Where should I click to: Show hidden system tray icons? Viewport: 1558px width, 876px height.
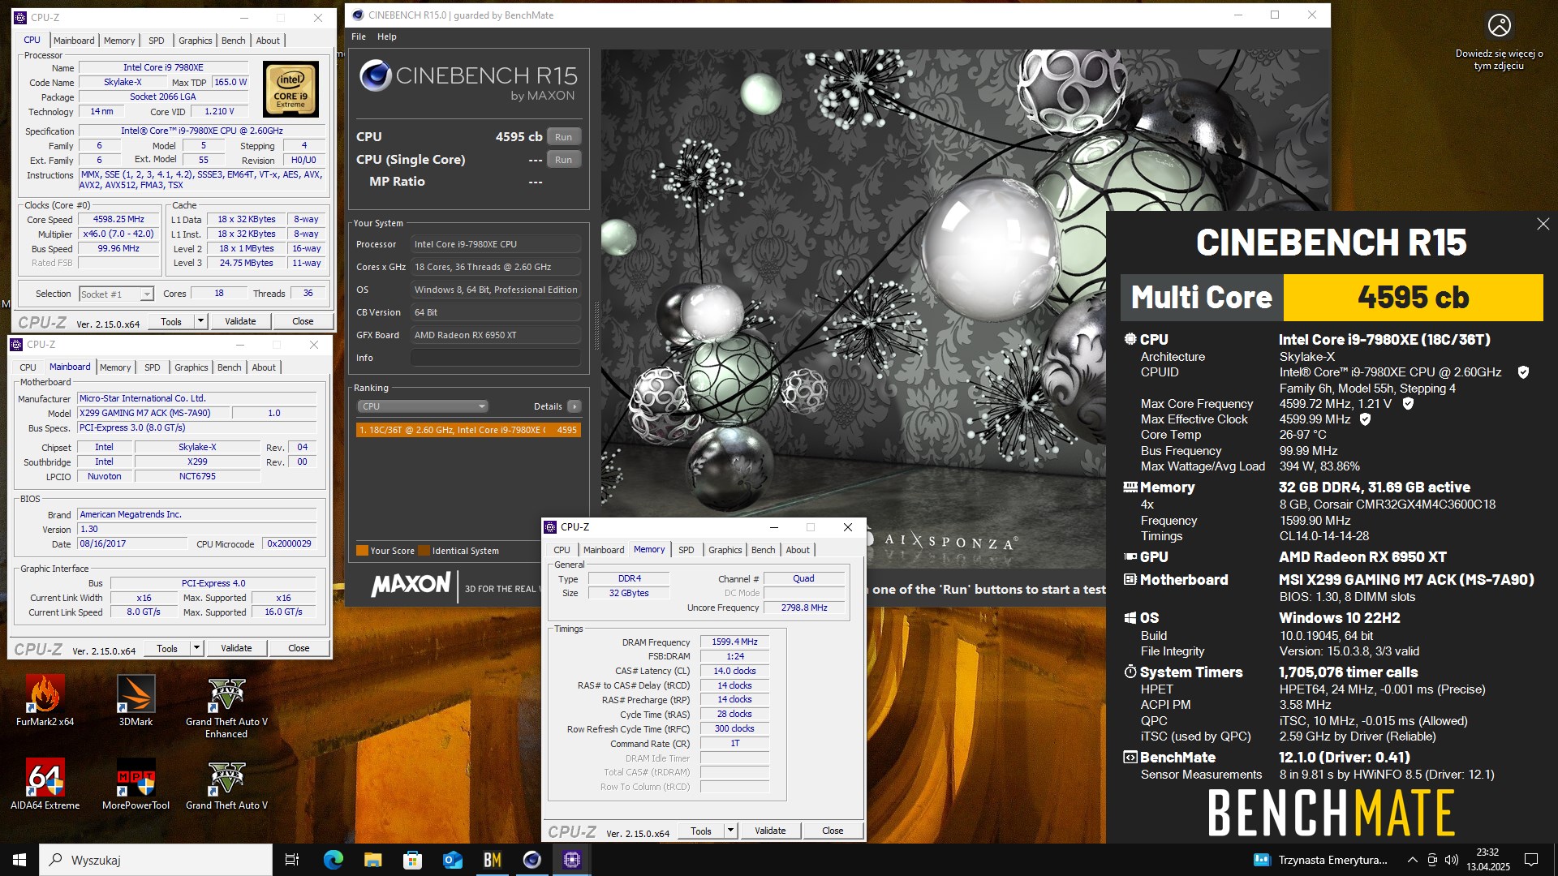[1412, 860]
